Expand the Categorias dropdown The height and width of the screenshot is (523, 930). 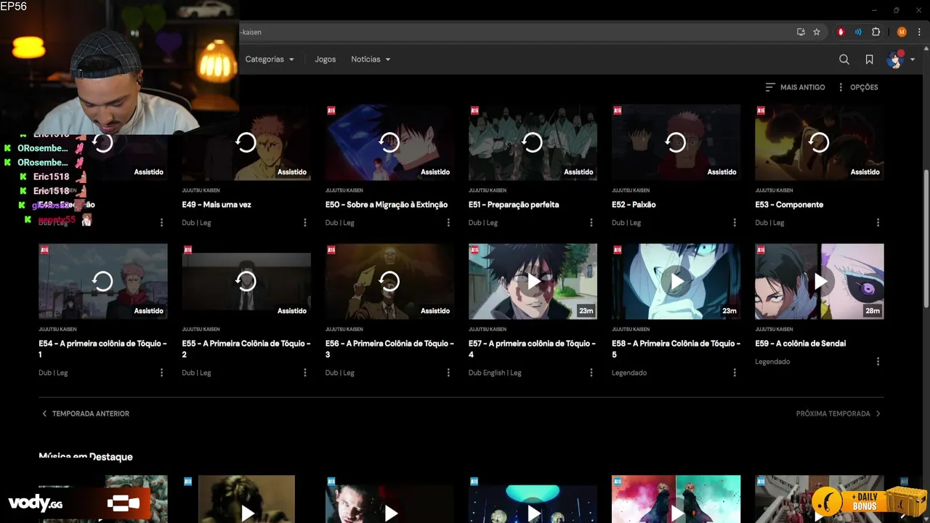point(270,60)
